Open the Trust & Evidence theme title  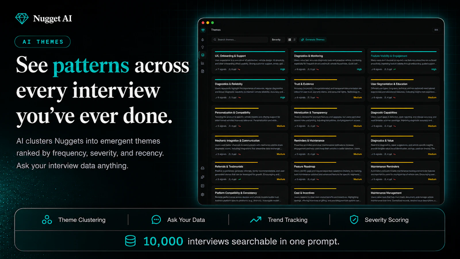tap(304, 84)
